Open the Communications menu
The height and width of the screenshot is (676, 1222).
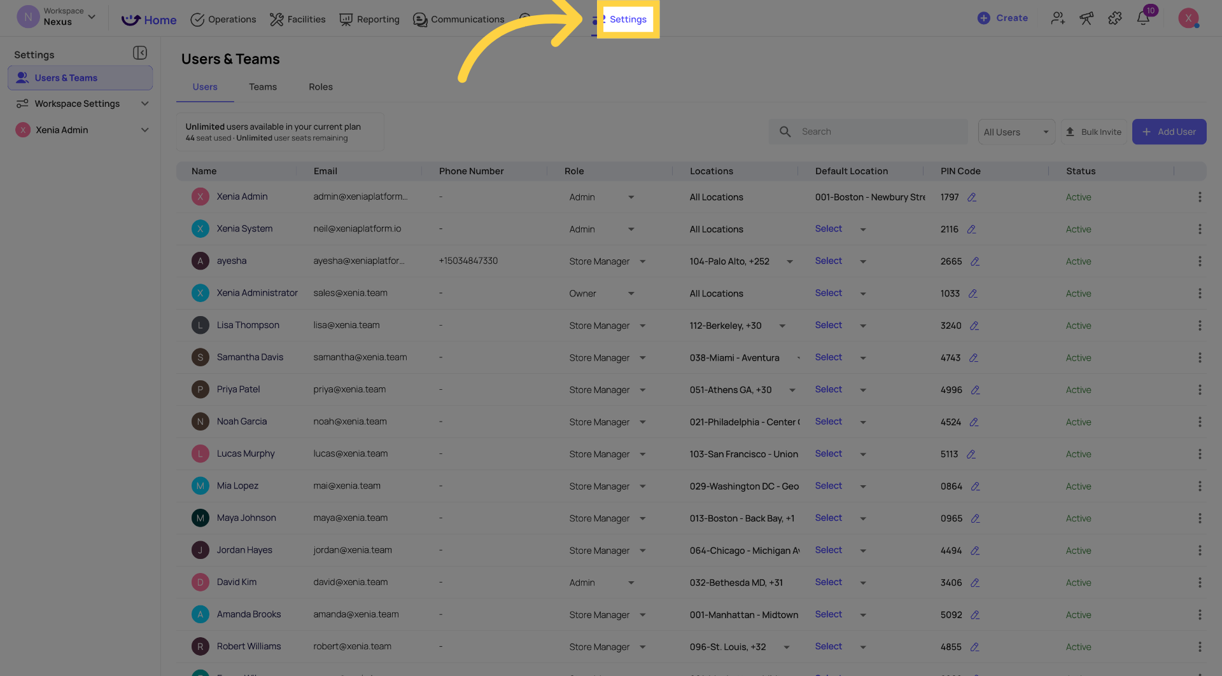pos(458,19)
